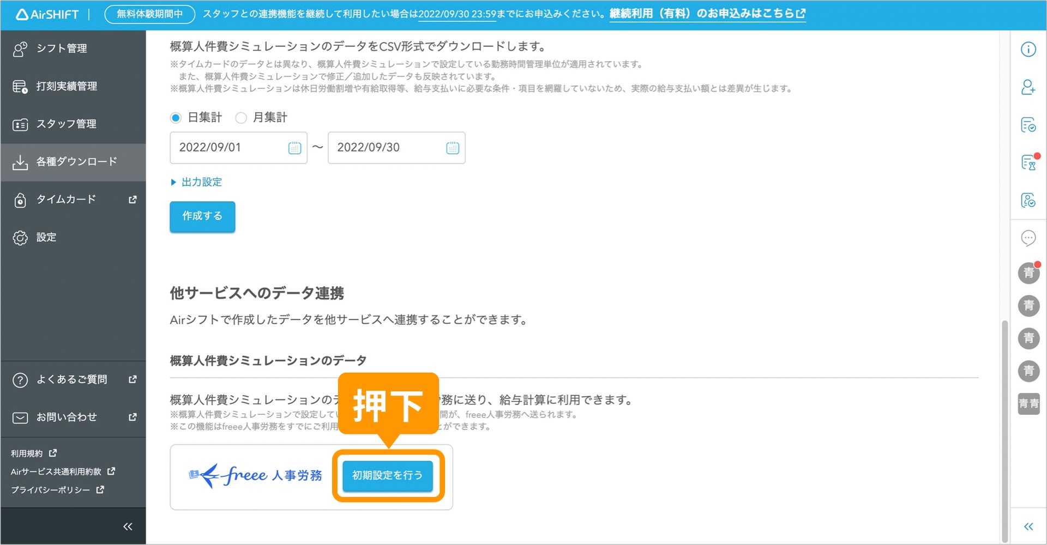Click the 初期設定を行う button

(387, 476)
